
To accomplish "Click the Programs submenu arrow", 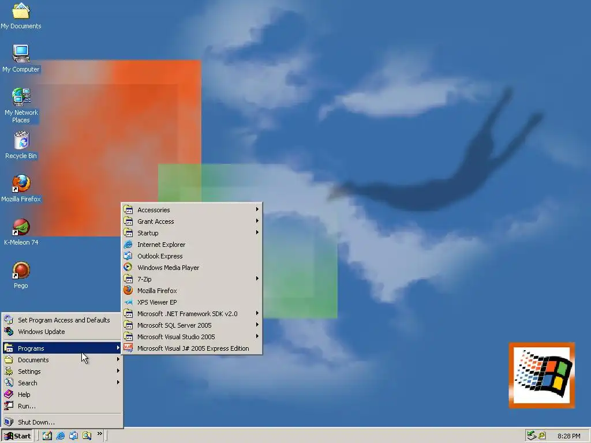I will tap(118, 348).
